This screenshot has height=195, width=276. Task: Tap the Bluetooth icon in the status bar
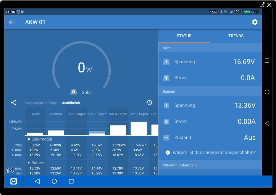coord(222,12)
